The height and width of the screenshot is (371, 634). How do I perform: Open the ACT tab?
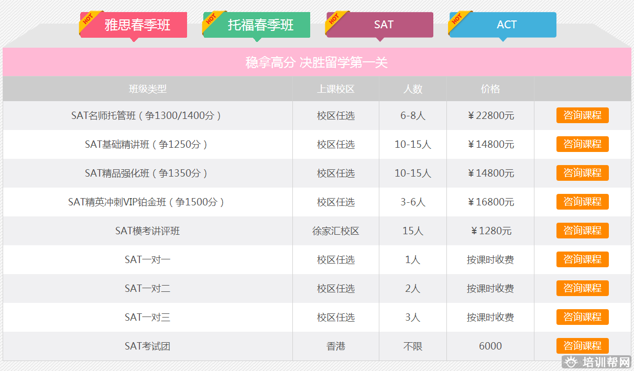click(503, 25)
